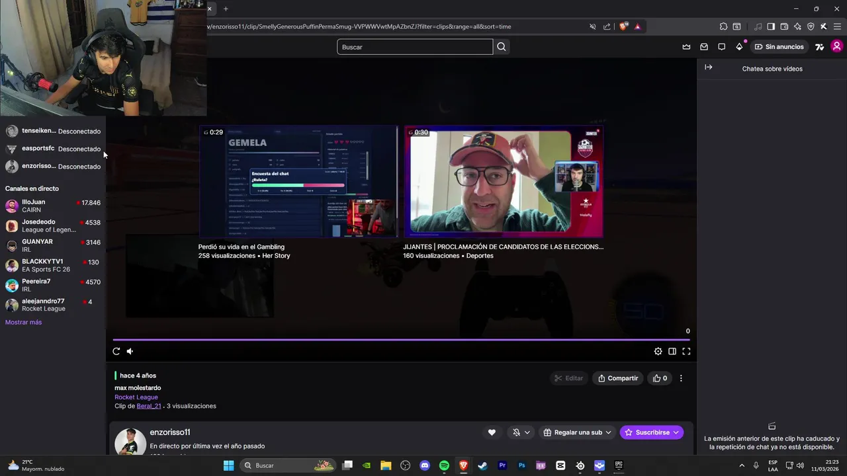Open a new browser tab with plus
This screenshot has height=476, width=847.
226,9
